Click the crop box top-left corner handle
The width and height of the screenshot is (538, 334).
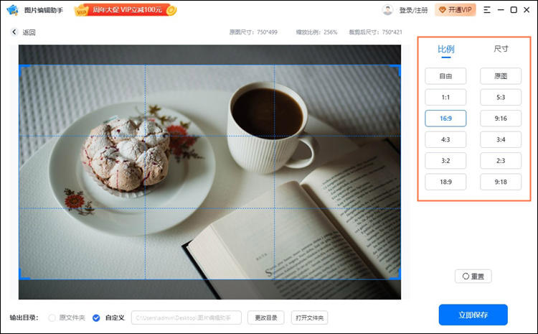point(22,68)
